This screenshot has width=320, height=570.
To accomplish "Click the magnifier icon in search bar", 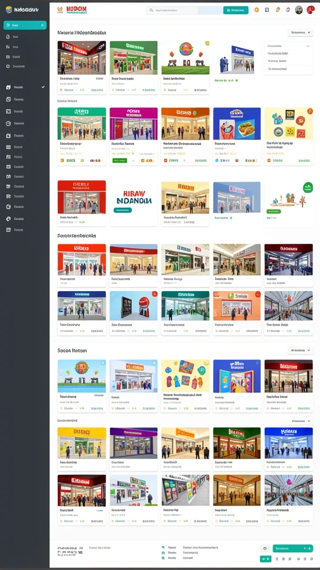I will [x=152, y=11].
